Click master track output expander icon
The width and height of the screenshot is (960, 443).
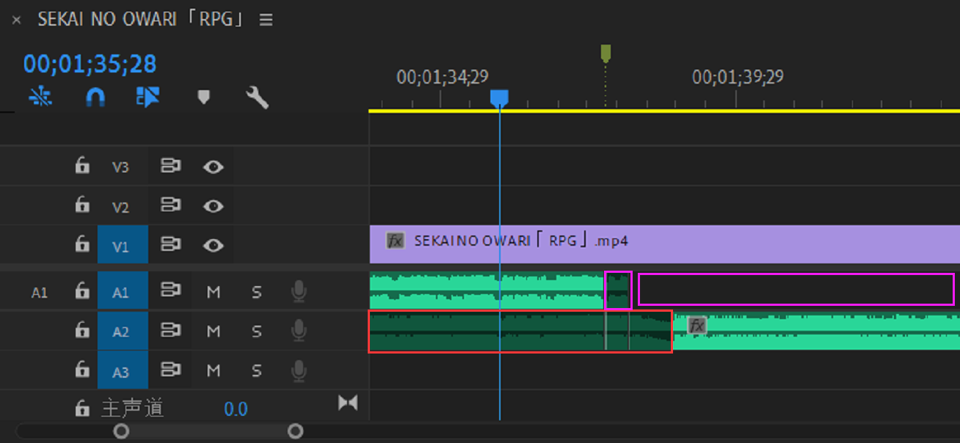coord(347,402)
